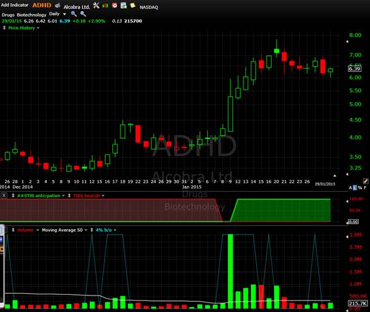Click the Alcobra Ltd. company name
This screenshot has width=370, height=312.
point(77,7)
